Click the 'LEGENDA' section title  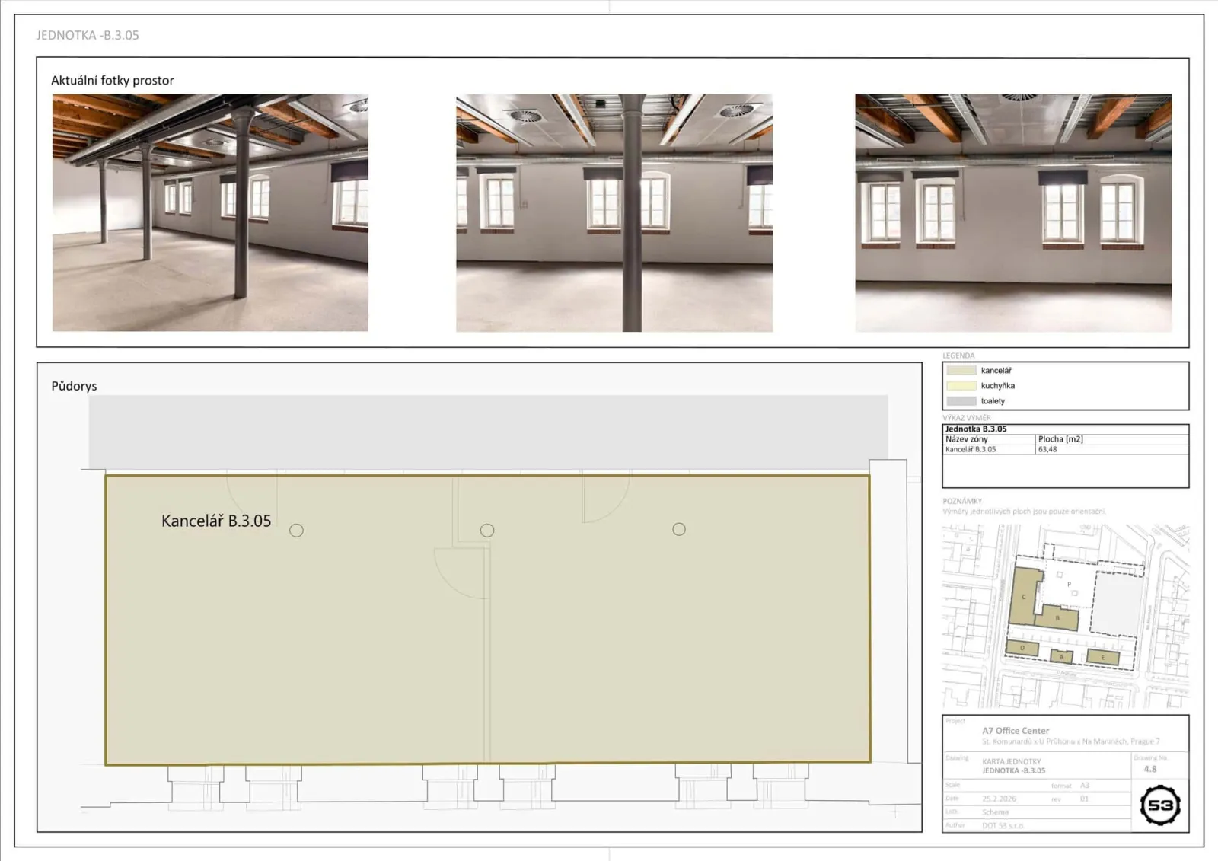pos(958,356)
